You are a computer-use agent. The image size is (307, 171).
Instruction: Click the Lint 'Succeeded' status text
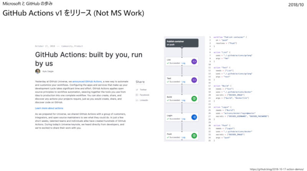pyautogui.click(x=175, y=63)
